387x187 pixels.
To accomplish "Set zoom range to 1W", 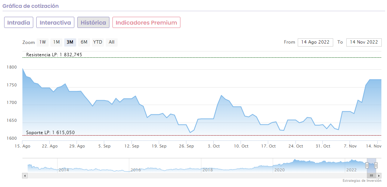I will [43, 42].
